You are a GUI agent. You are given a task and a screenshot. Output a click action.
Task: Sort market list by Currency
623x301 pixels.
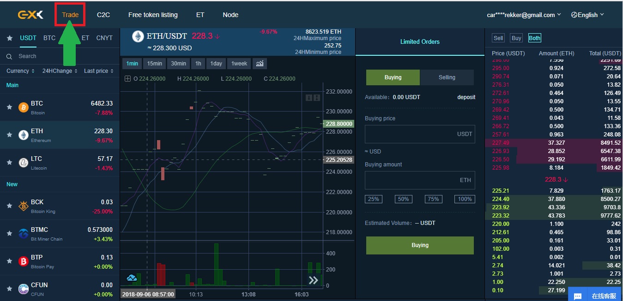20,71
